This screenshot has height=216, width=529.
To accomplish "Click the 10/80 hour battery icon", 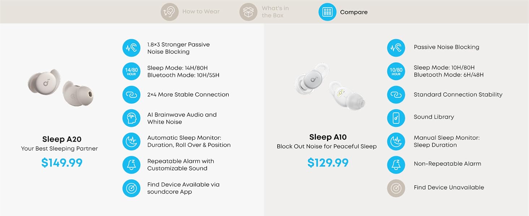I will coord(396,71).
